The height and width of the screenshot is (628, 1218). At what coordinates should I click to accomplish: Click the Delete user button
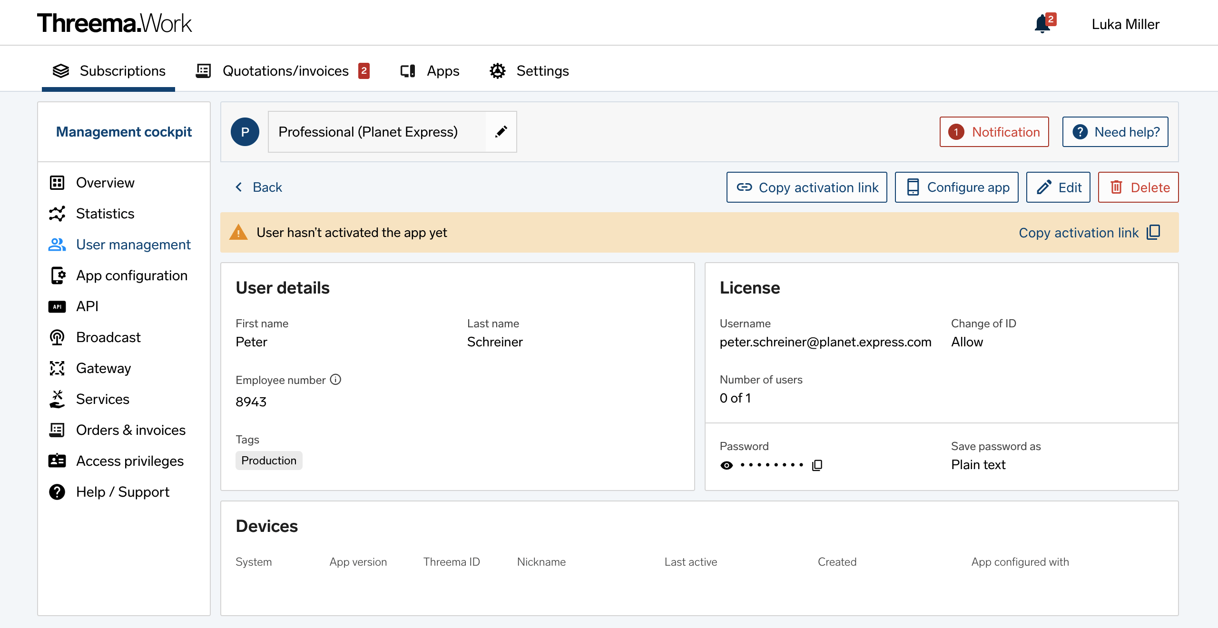[x=1138, y=187]
